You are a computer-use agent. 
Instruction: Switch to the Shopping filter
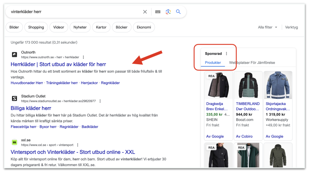[x=36, y=27]
